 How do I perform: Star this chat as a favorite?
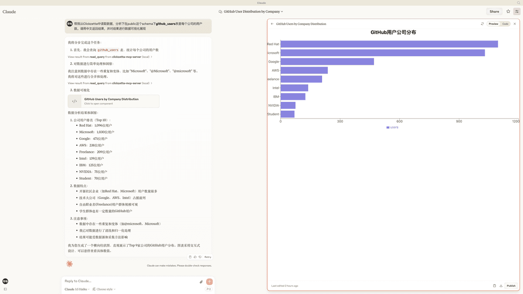coord(508,12)
